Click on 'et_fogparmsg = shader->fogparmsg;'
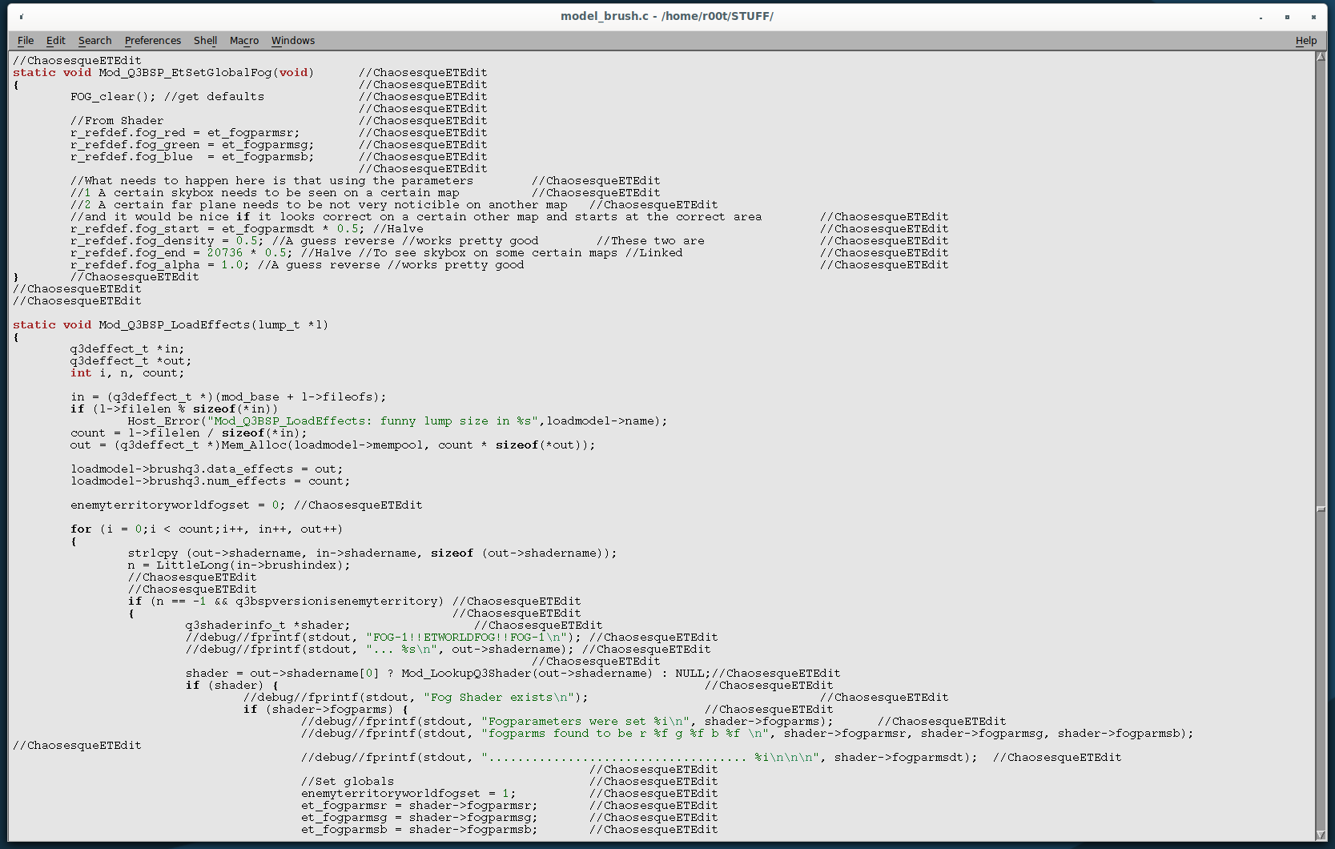The image size is (1335, 849). 419,818
